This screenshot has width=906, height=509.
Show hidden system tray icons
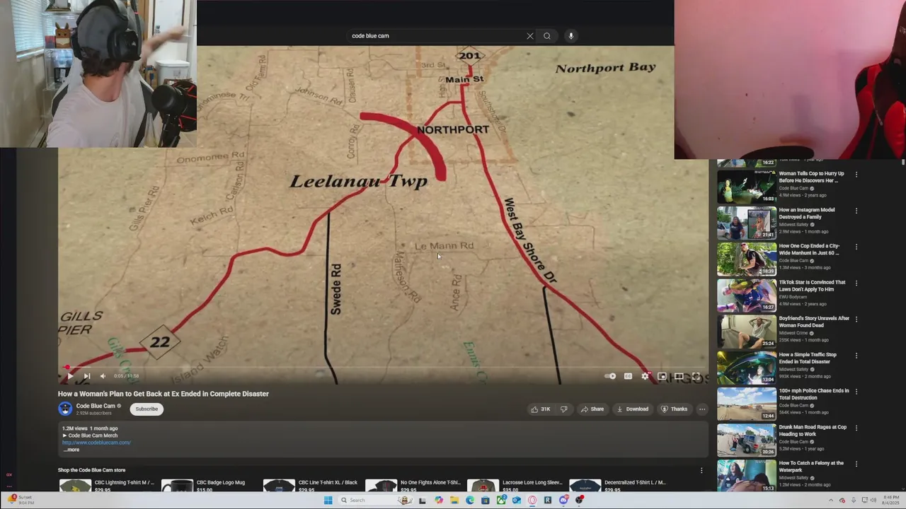click(832, 501)
